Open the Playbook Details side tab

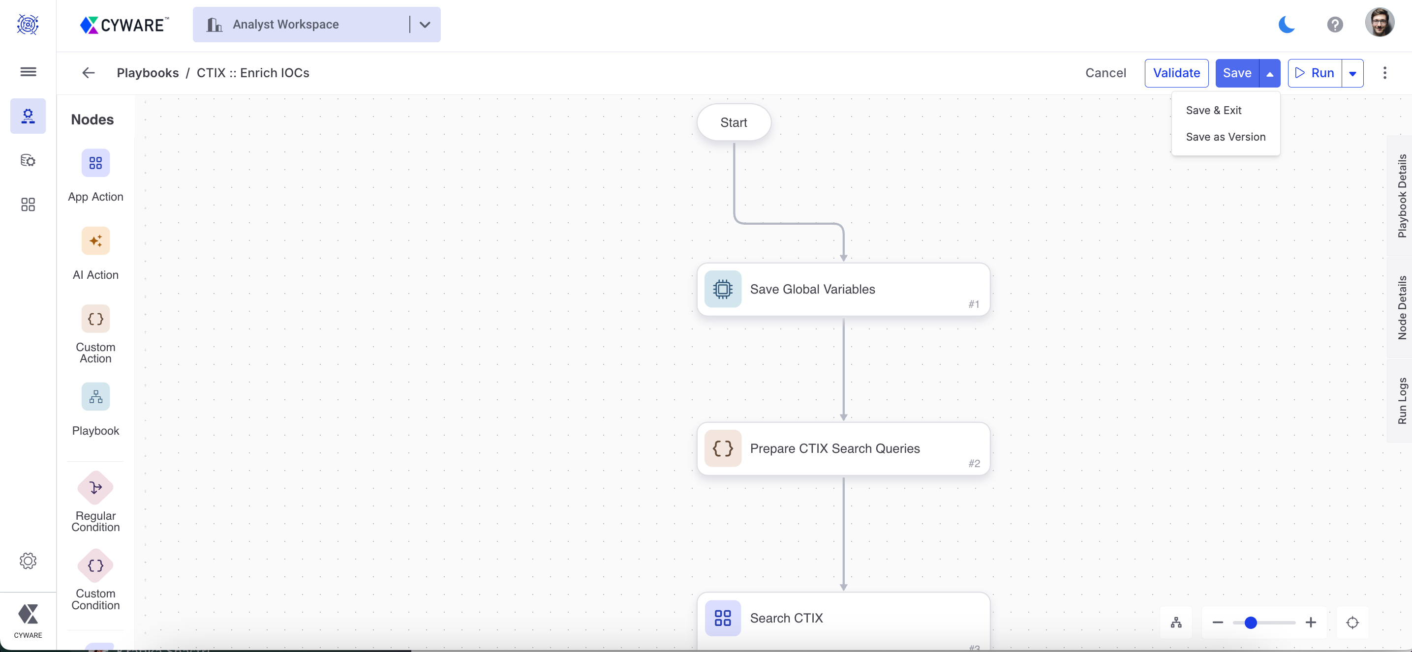pos(1402,196)
